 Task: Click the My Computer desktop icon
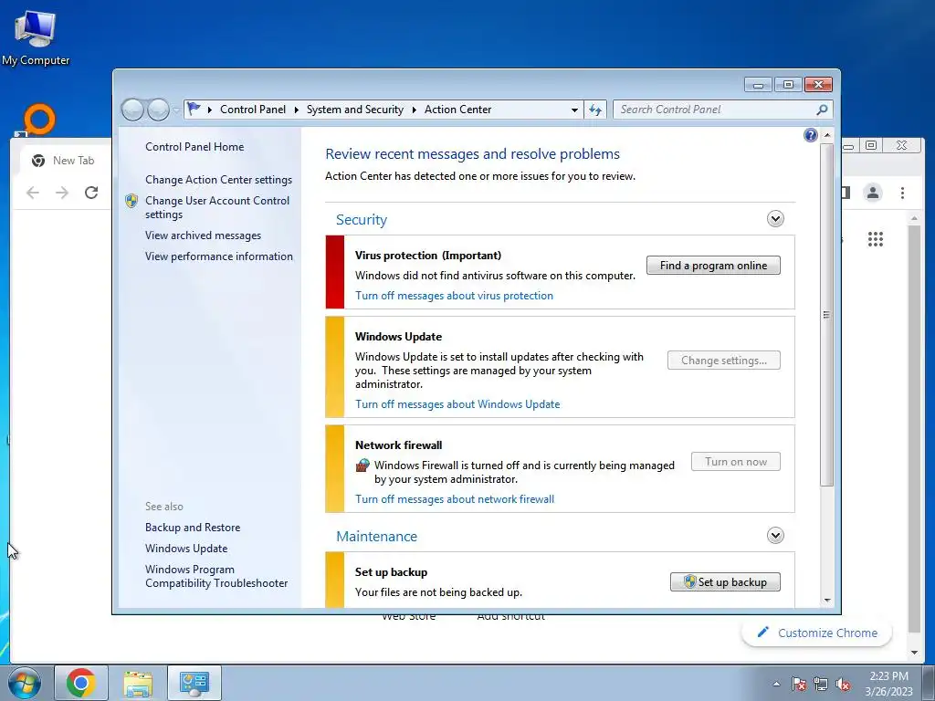[x=36, y=37]
